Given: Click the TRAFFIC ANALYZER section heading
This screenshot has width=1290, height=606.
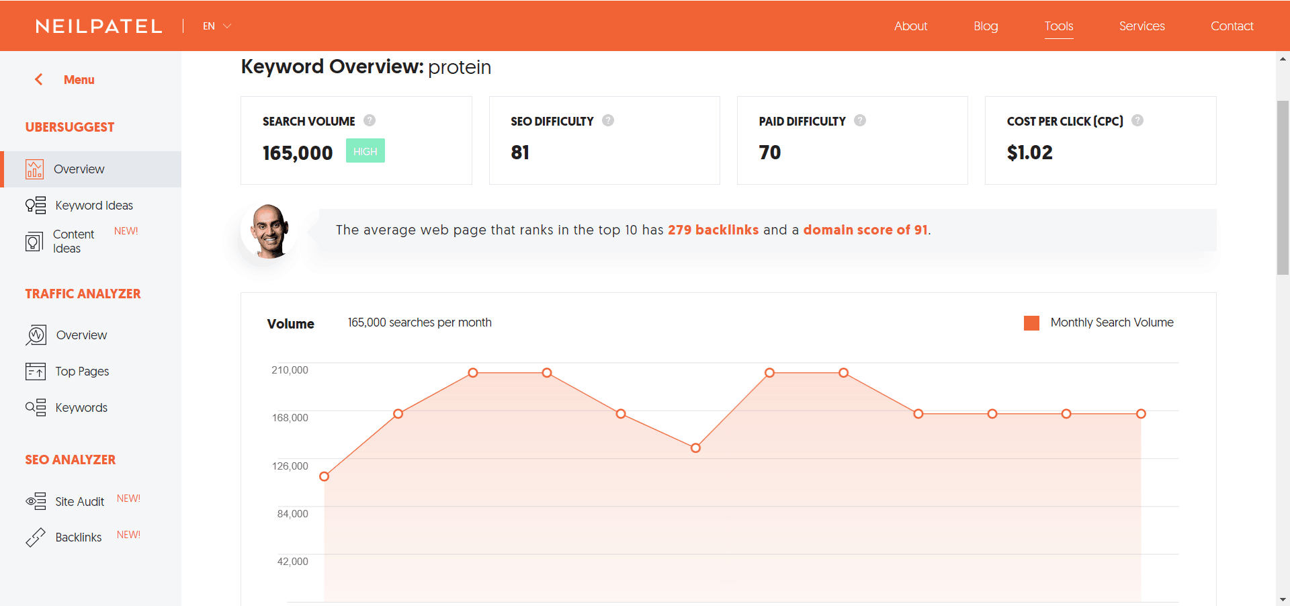Looking at the screenshot, I should pyautogui.click(x=83, y=294).
